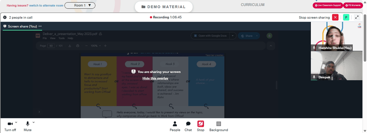The image size is (367, 133).
Task: Expand Share dropdown arrow
Action: point(257,36)
